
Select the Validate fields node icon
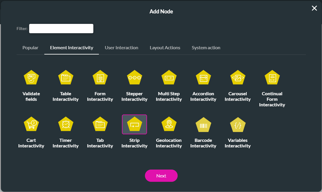click(31, 78)
